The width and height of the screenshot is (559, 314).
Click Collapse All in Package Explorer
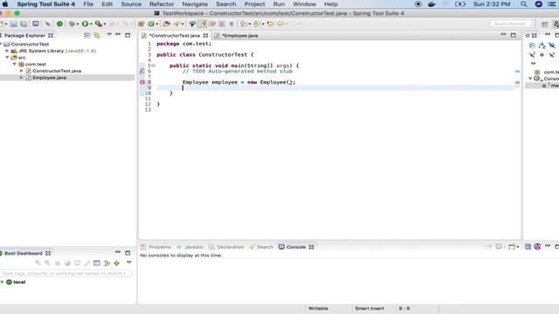point(87,35)
